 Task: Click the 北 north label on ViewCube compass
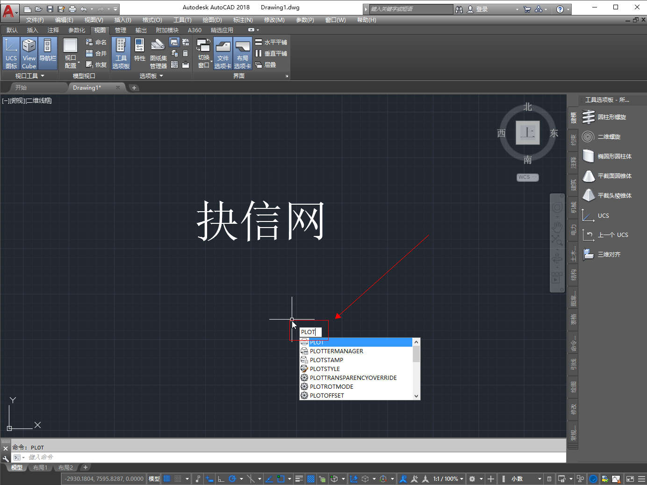tap(528, 107)
